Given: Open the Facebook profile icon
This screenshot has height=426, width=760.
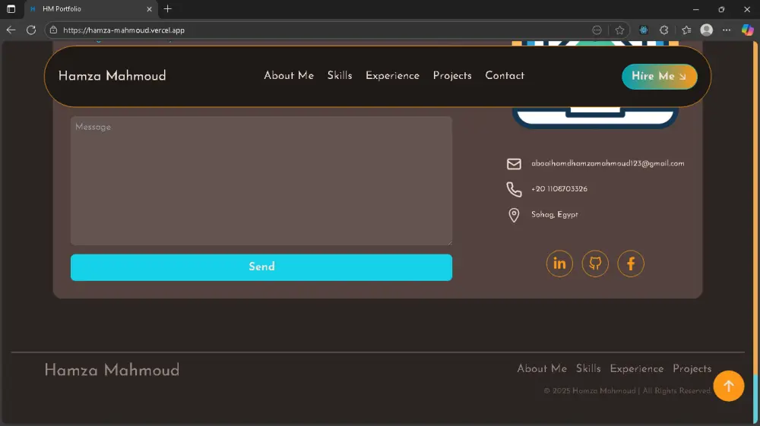Looking at the screenshot, I should 631,263.
